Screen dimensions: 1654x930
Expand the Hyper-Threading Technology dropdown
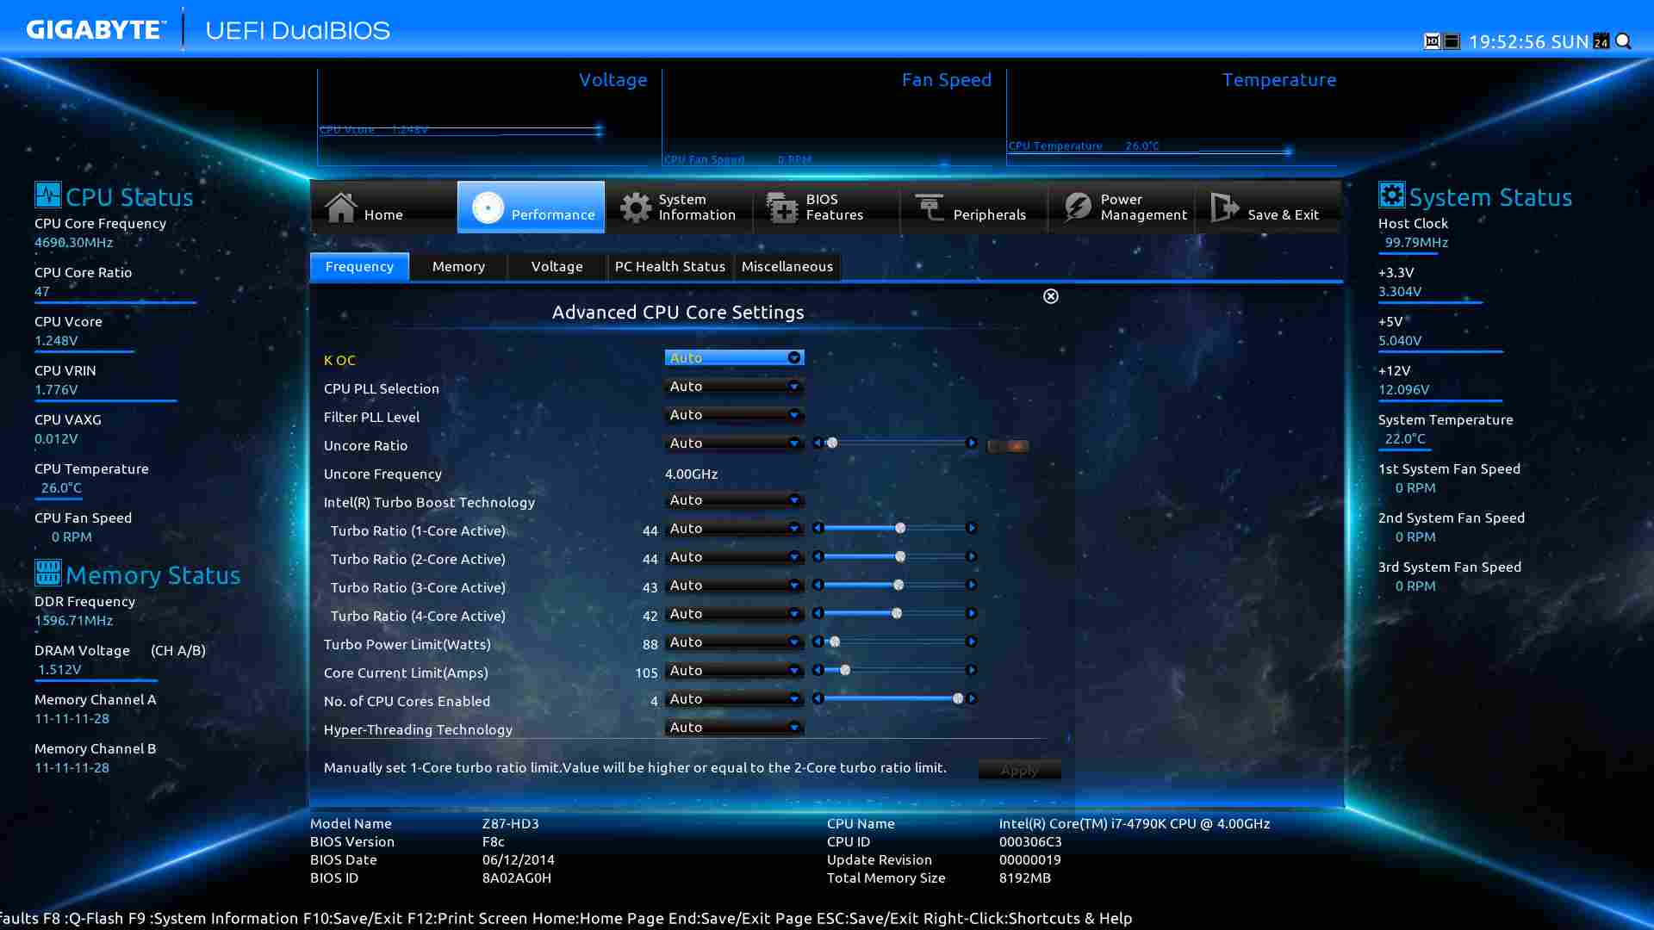click(x=734, y=728)
